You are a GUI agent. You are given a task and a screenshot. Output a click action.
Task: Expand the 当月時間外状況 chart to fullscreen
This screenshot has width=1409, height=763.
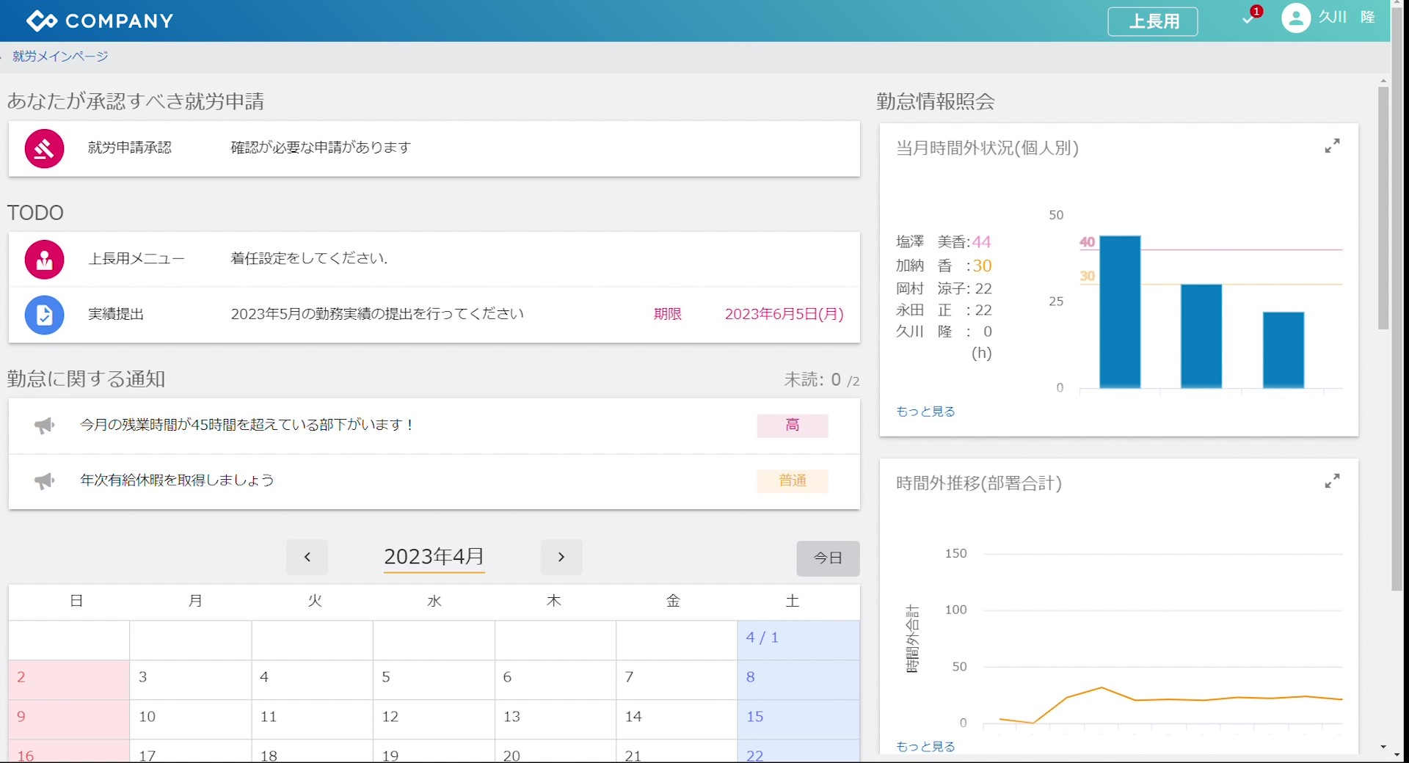tap(1332, 146)
